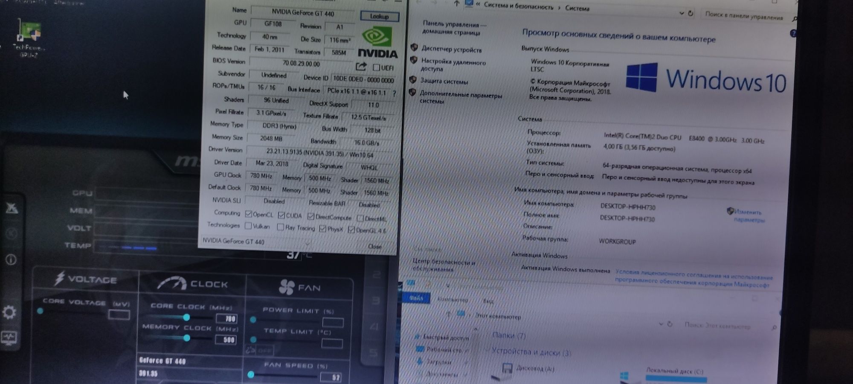Screen dimensions: 853x384
Task: Click the Control Panel help icon
Action: pos(793,33)
